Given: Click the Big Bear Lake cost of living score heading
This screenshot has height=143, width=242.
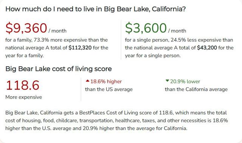Looking at the screenshot, I should [59, 69].
